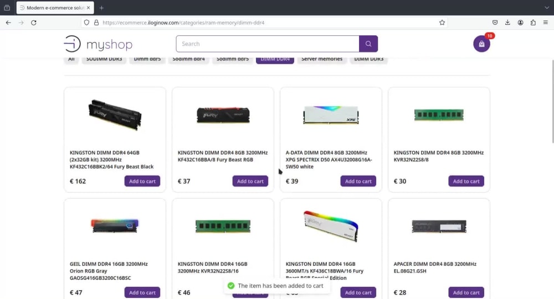
Task: Click the € 30 price
Action: pos(400,181)
